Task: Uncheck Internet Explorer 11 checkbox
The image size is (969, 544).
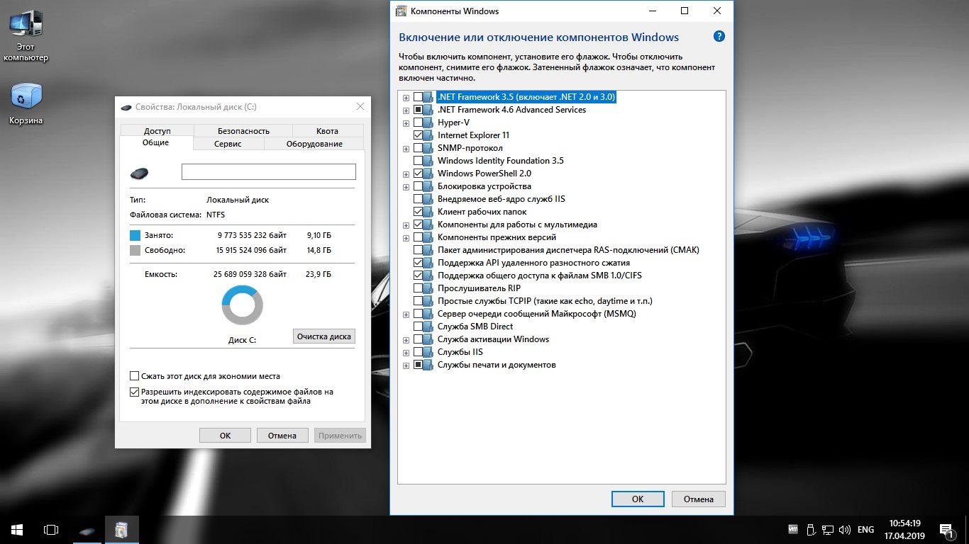Action: pyautogui.click(x=418, y=135)
